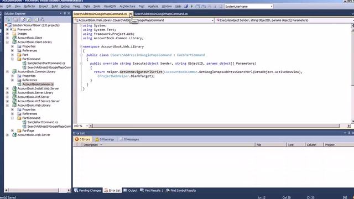Expand the AccountBook.Server.Library project node
Screen dimensions: 354x199
[x=7, y=93]
